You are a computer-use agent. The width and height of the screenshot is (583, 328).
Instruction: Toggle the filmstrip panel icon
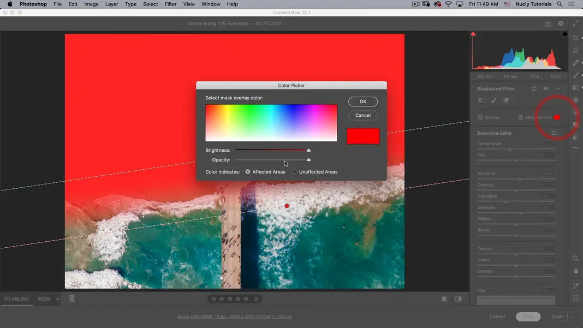coord(71,298)
